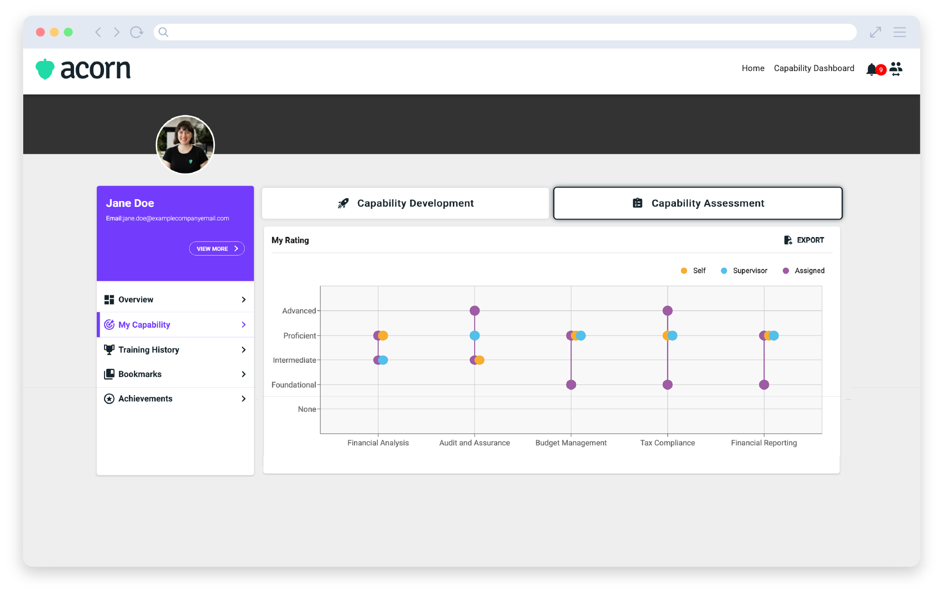Click the notification bell icon
942x596 pixels.
(x=872, y=69)
